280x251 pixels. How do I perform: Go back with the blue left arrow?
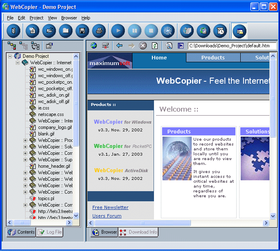pyautogui.click(x=119, y=46)
